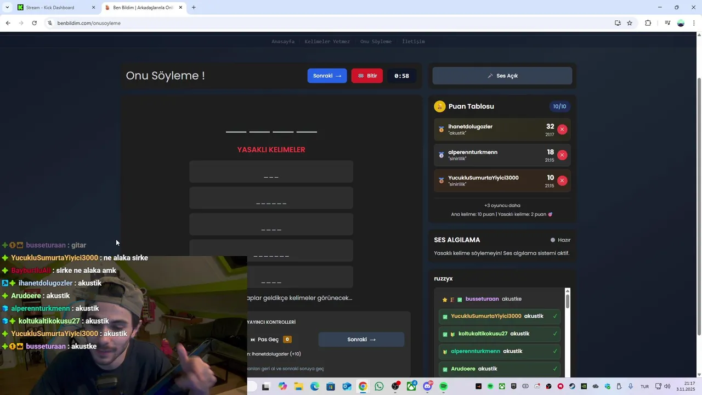Click the second hidden forbidden word box
Screen dimensions: 702x395
point(271,198)
